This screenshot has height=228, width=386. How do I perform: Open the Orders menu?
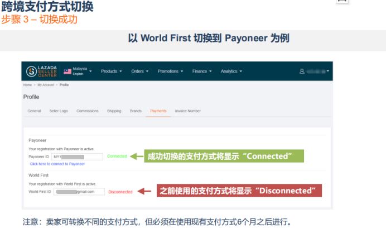click(139, 72)
